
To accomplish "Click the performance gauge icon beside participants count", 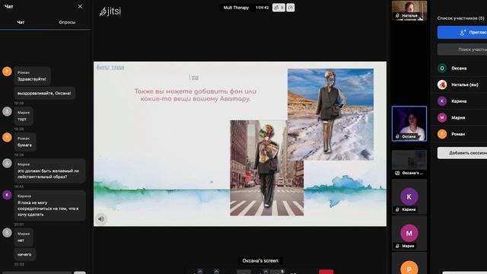I will coord(291,8).
